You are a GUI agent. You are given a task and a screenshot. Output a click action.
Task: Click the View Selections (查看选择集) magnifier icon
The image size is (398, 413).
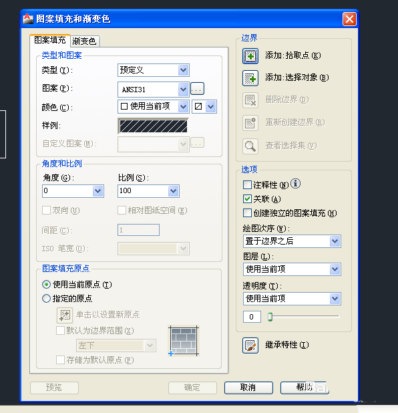(250, 146)
